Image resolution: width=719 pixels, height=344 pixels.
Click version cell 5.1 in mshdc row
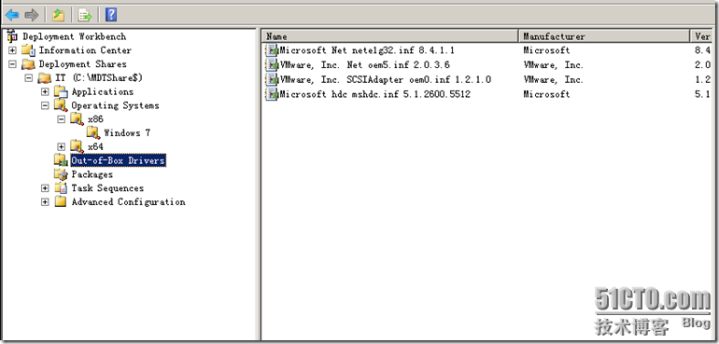702,94
